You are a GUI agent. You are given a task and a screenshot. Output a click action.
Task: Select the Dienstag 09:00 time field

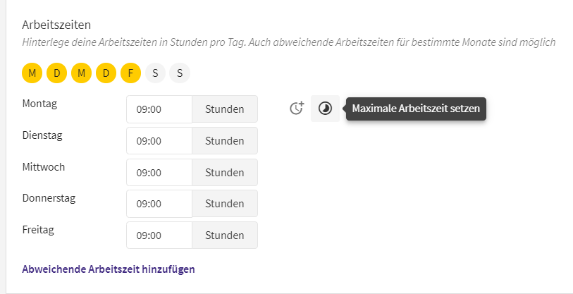(x=159, y=141)
